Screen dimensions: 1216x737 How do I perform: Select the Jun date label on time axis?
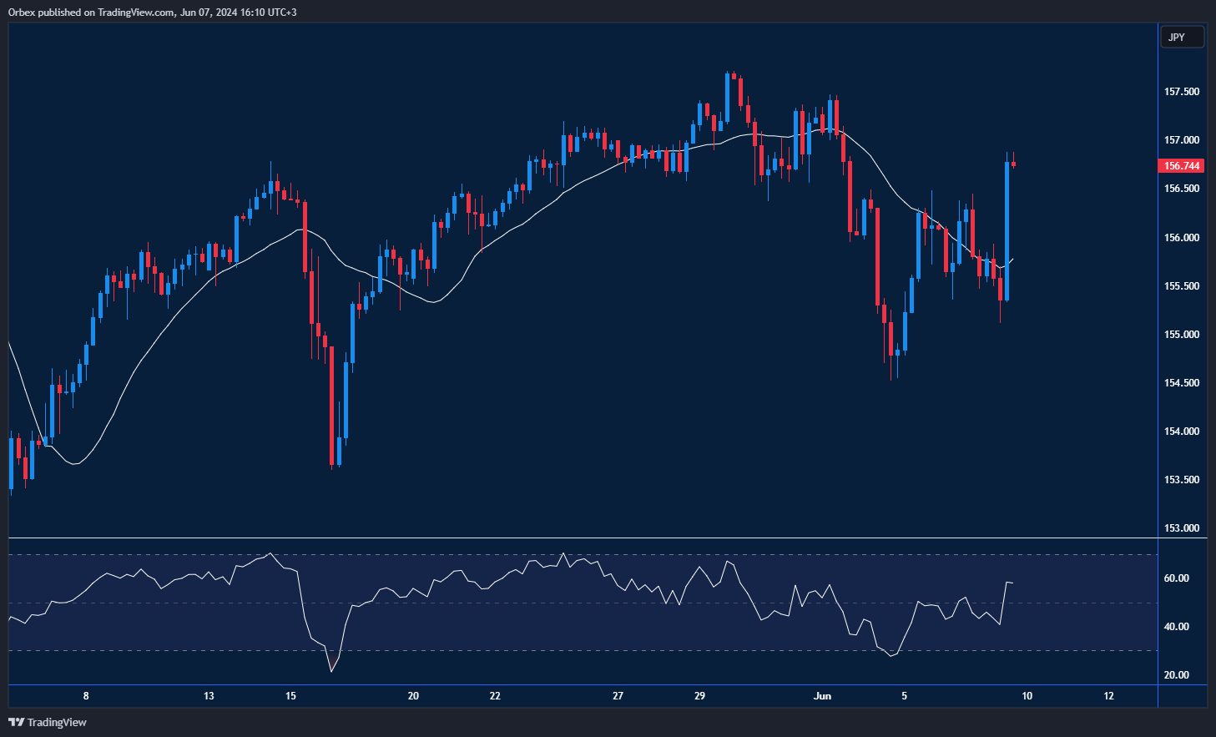pos(822,696)
